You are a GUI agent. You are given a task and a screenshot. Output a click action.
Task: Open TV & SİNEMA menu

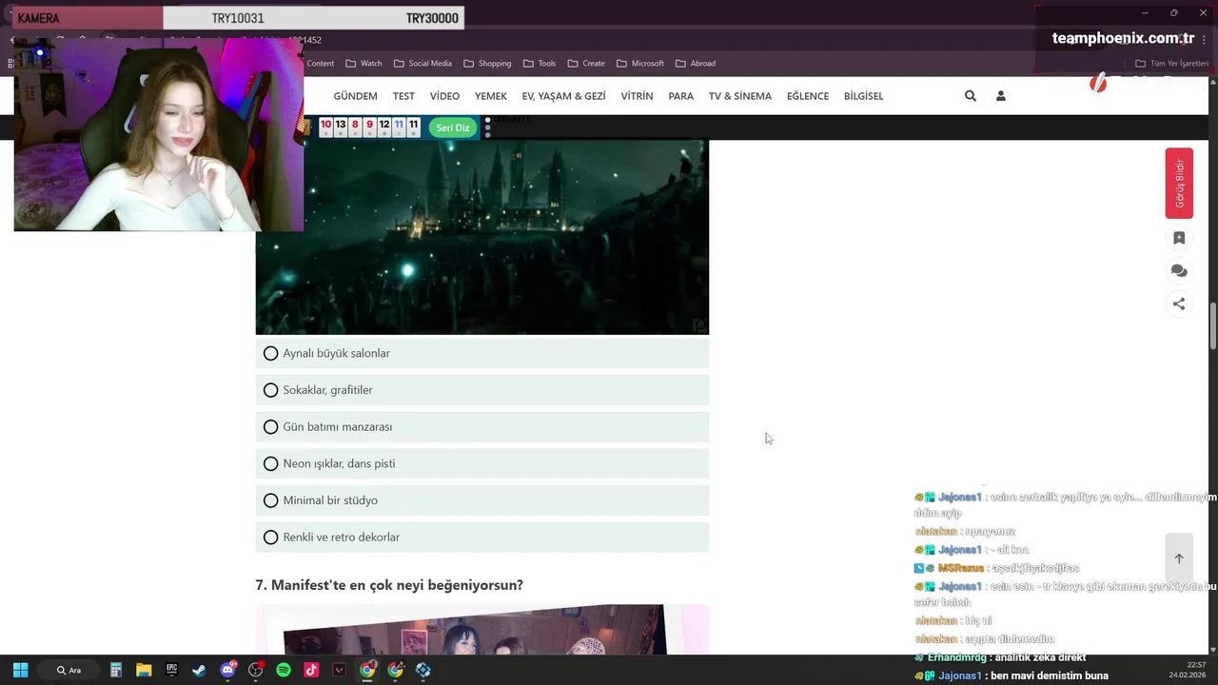pyautogui.click(x=740, y=96)
